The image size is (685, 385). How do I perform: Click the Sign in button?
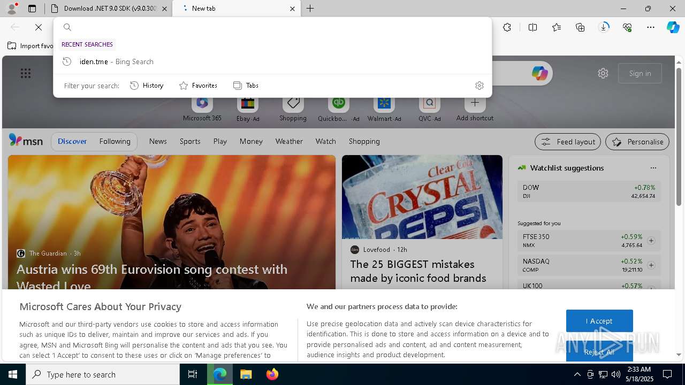click(640, 73)
